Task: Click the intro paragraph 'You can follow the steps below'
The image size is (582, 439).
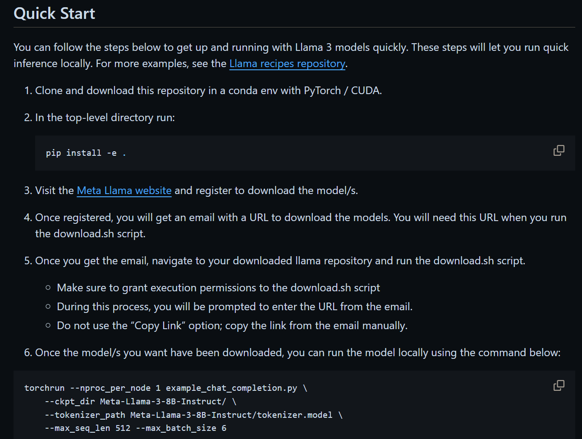Action: click(291, 55)
